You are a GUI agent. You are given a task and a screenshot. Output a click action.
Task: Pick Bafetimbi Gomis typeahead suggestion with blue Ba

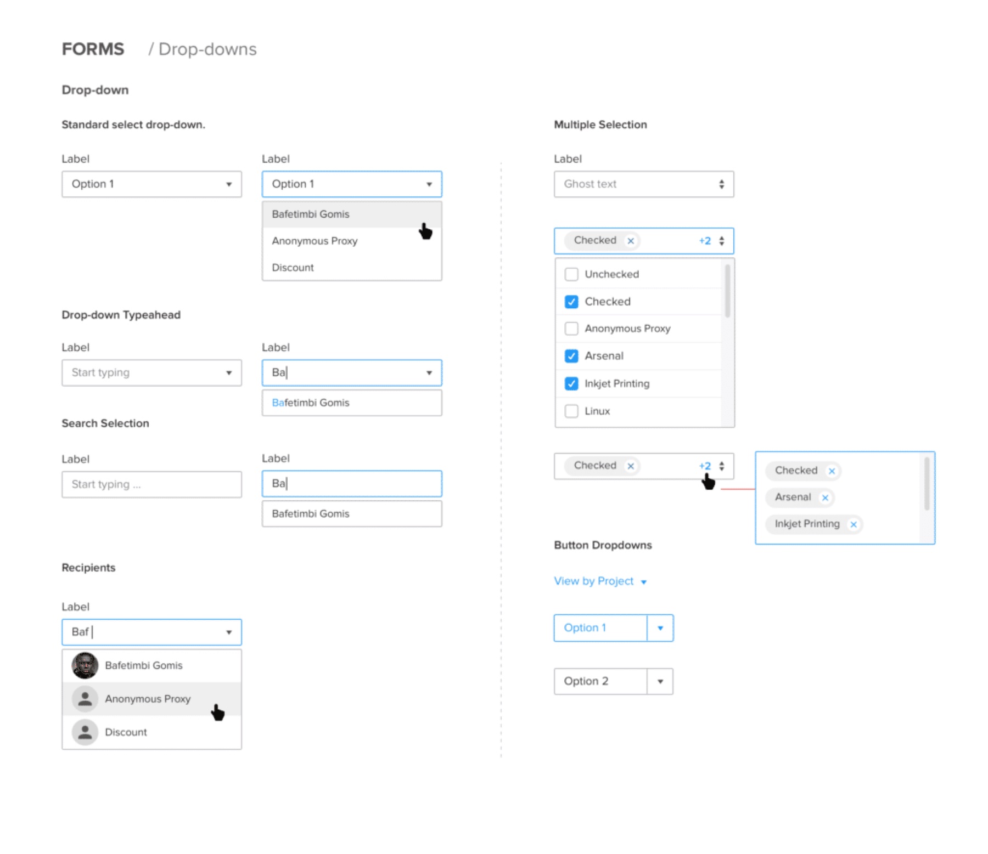[352, 403]
